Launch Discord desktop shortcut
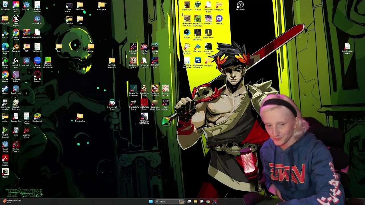The height and width of the screenshot is (205, 365). pos(219,20)
